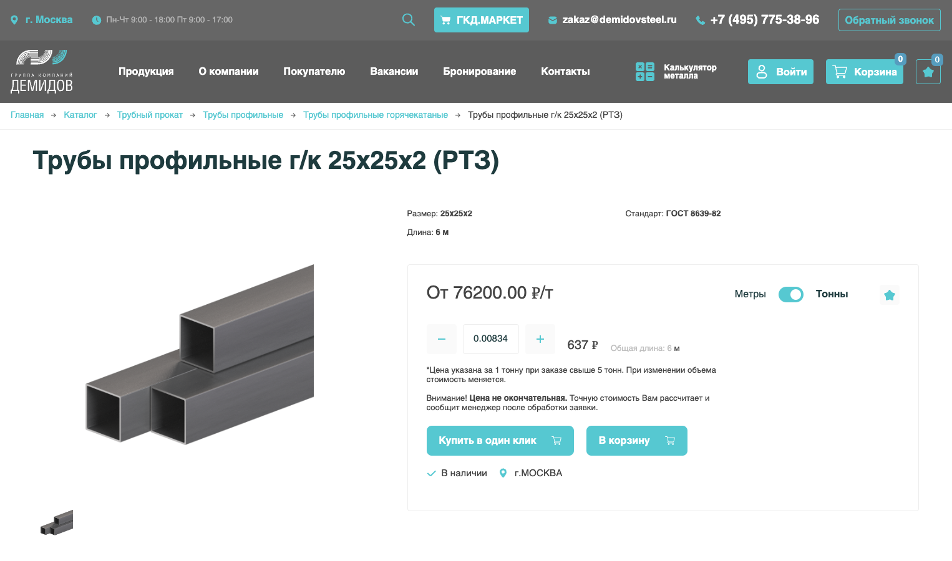The image size is (952, 561).
Task: Open favorites star icon in header
Action: pyautogui.click(x=928, y=72)
